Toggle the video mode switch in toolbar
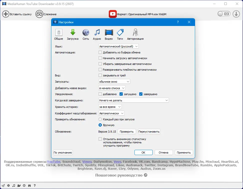This screenshot has height=189, width=243. 224,14
